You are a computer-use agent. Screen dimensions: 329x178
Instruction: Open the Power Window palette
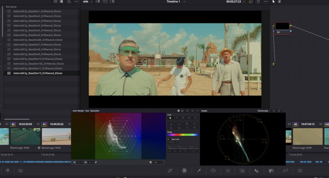[213, 171]
